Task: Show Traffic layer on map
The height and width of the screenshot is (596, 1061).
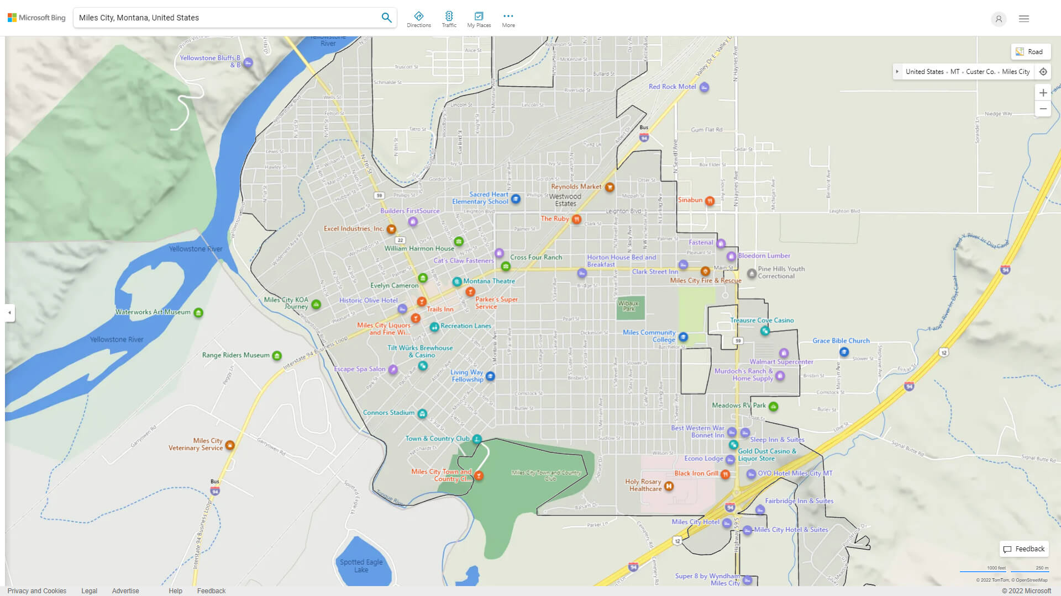Action: (449, 19)
